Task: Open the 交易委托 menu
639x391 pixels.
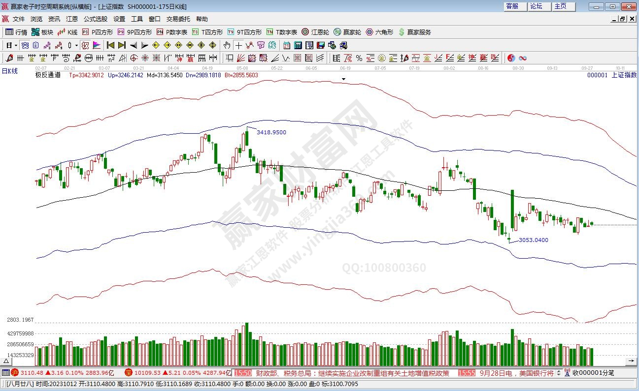Action: click(x=178, y=19)
